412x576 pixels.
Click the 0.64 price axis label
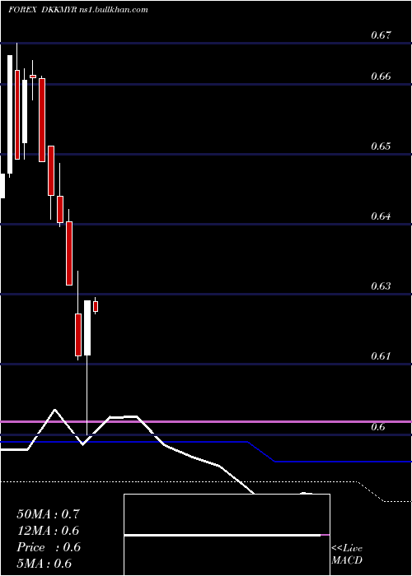(x=381, y=216)
